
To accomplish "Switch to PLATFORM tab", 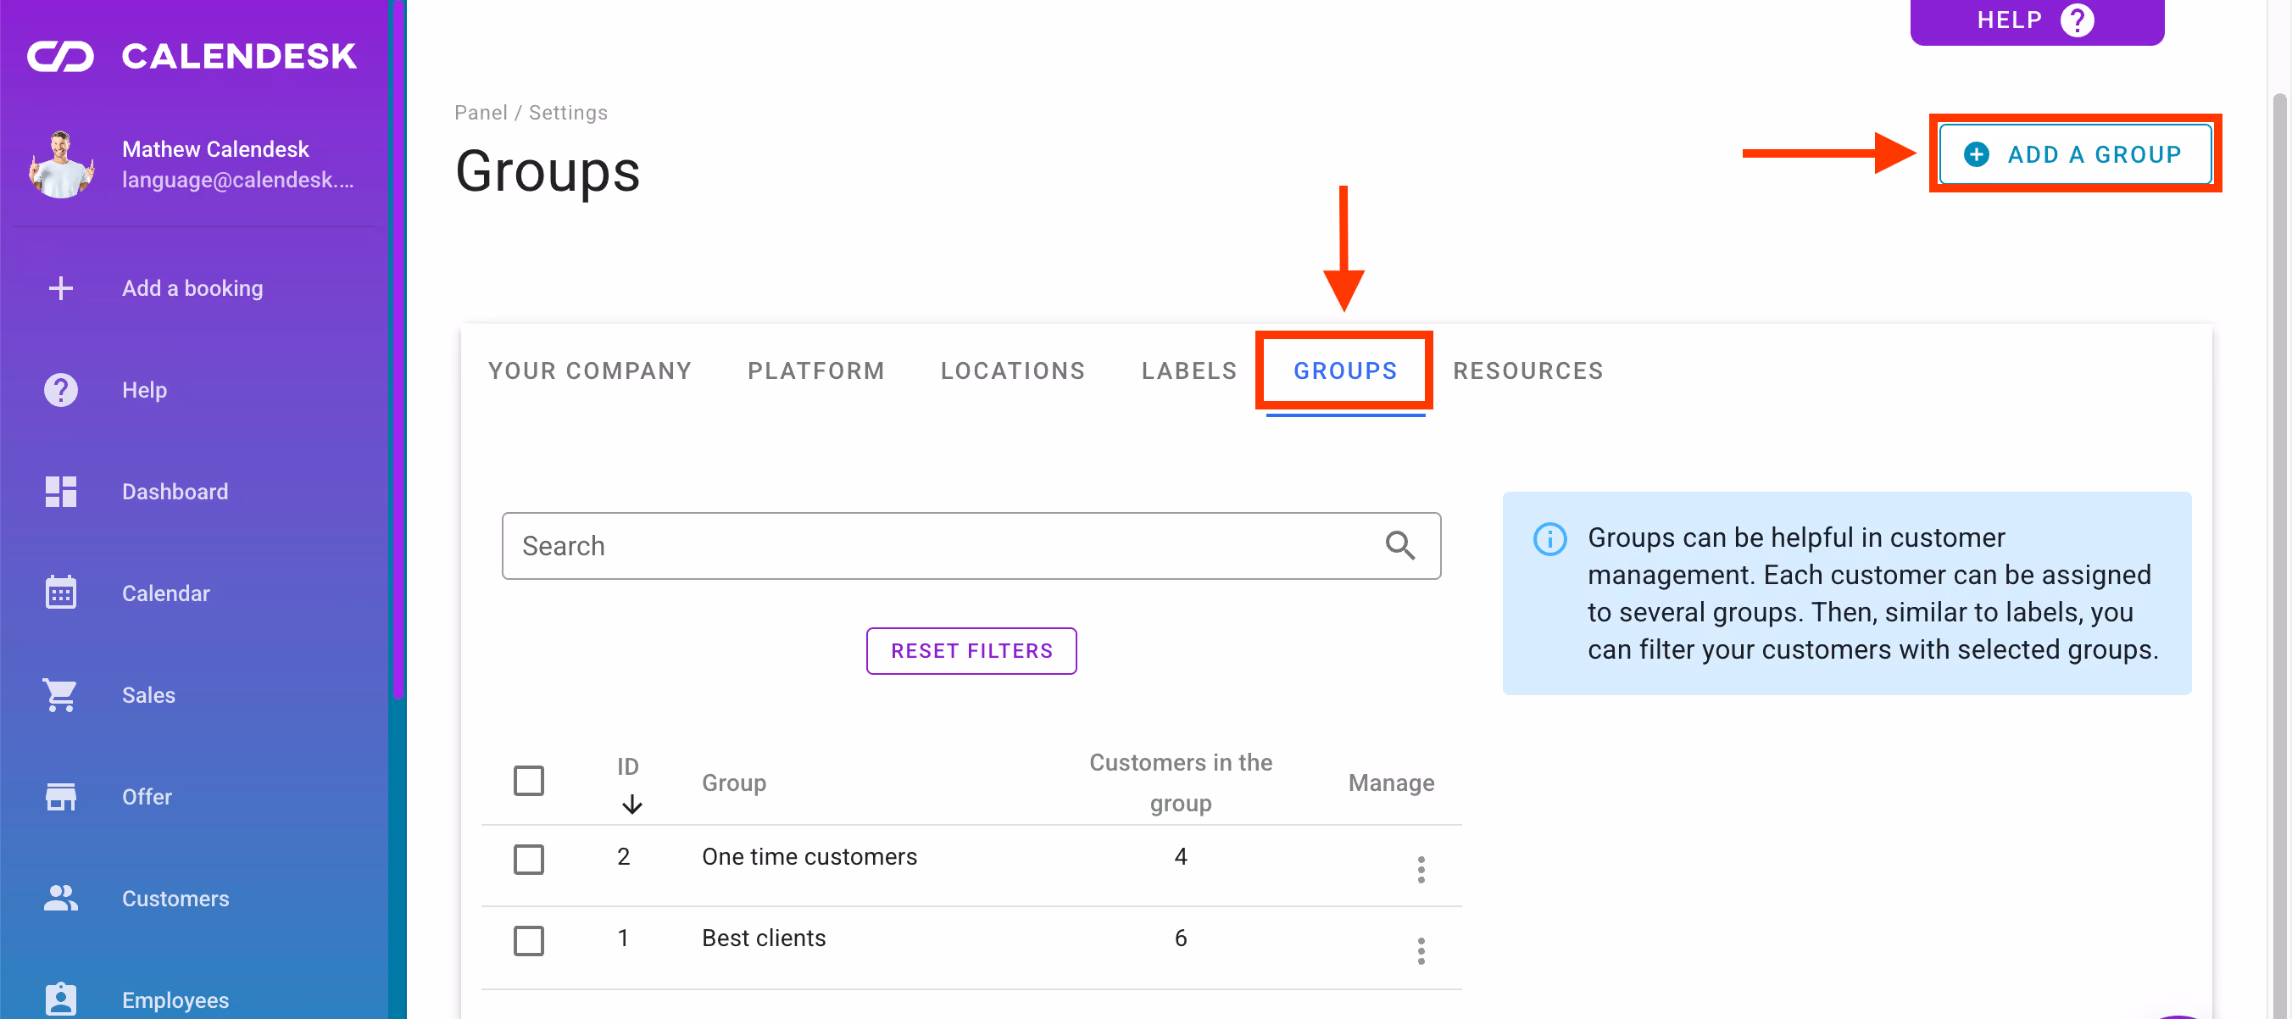I will 816,370.
